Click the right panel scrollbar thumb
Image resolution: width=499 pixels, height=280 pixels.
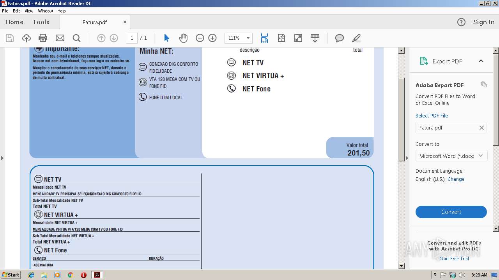[x=496, y=99]
